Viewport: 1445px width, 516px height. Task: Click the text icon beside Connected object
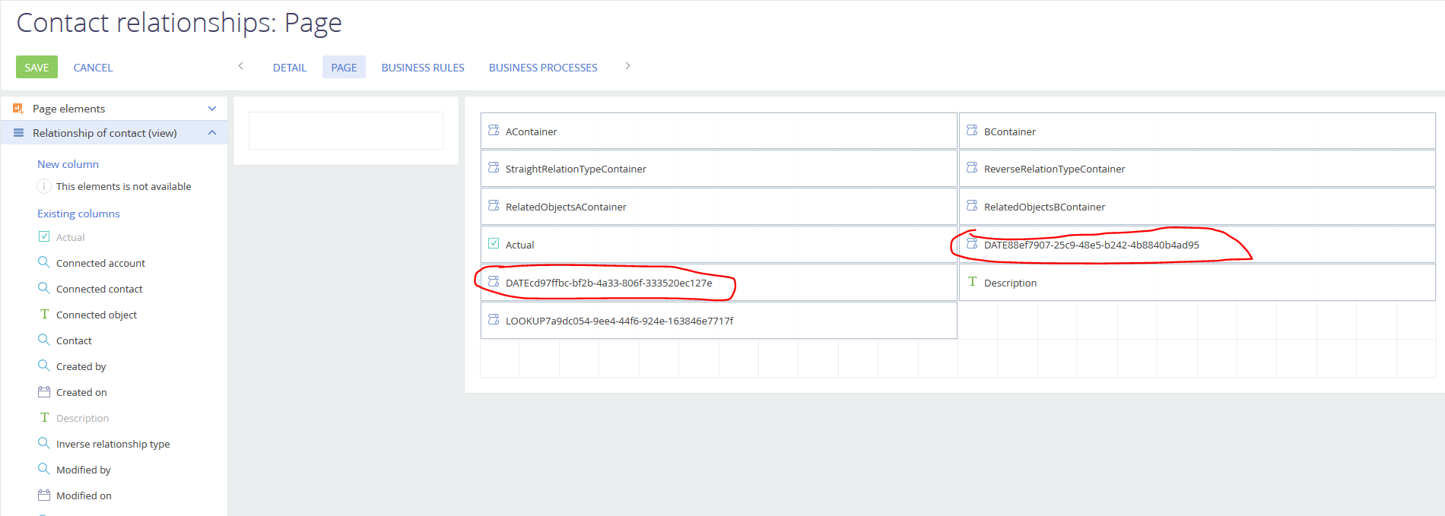click(x=44, y=315)
